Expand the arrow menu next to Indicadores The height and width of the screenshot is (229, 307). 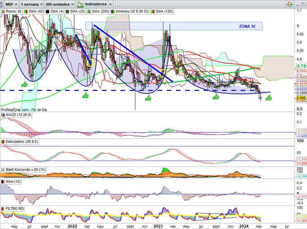pos(110,4)
